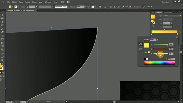
Task: Click the Opacity link in control bar
Action: point(73,7)
